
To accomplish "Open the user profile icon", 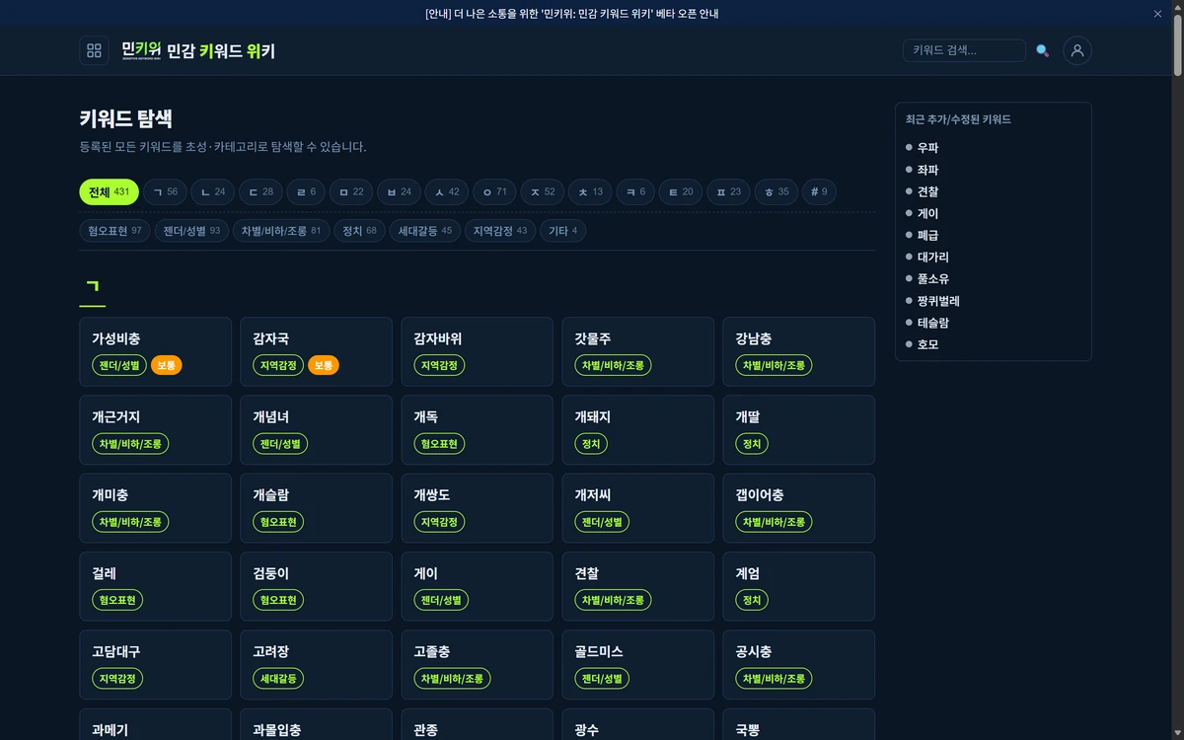I will click(x=1077, y=50).
